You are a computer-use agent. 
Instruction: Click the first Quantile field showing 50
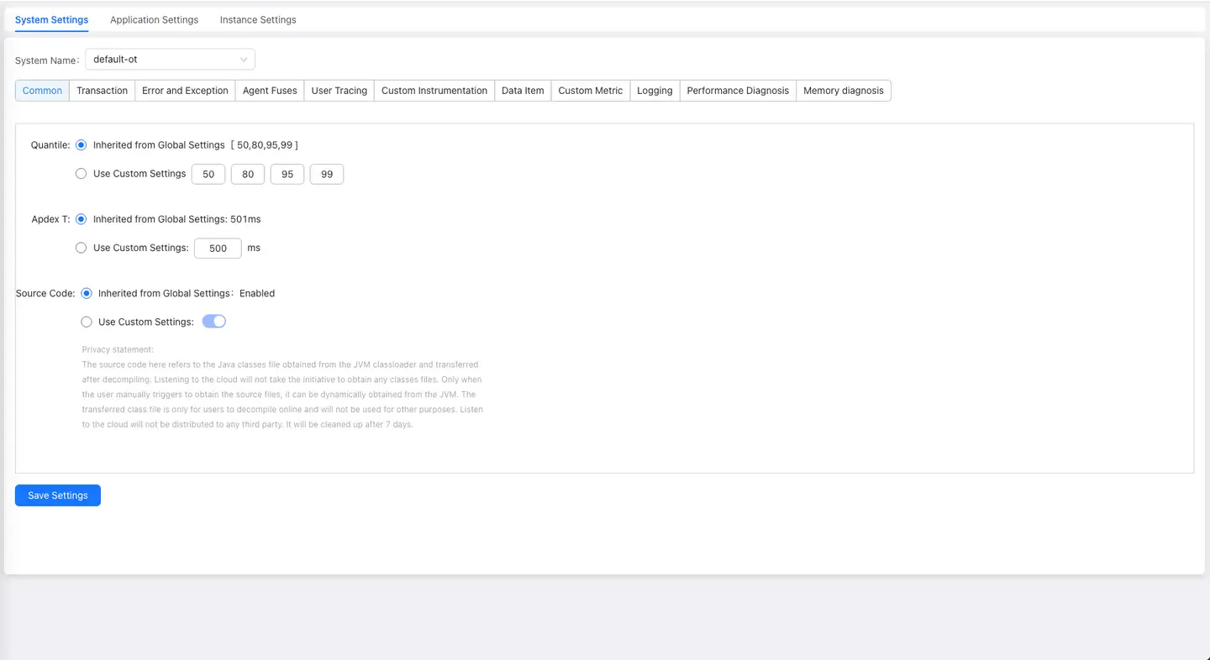[x=208, y=175]
